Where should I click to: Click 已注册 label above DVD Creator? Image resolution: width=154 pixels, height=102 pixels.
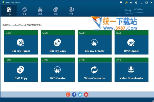click(x=45, y=60)
